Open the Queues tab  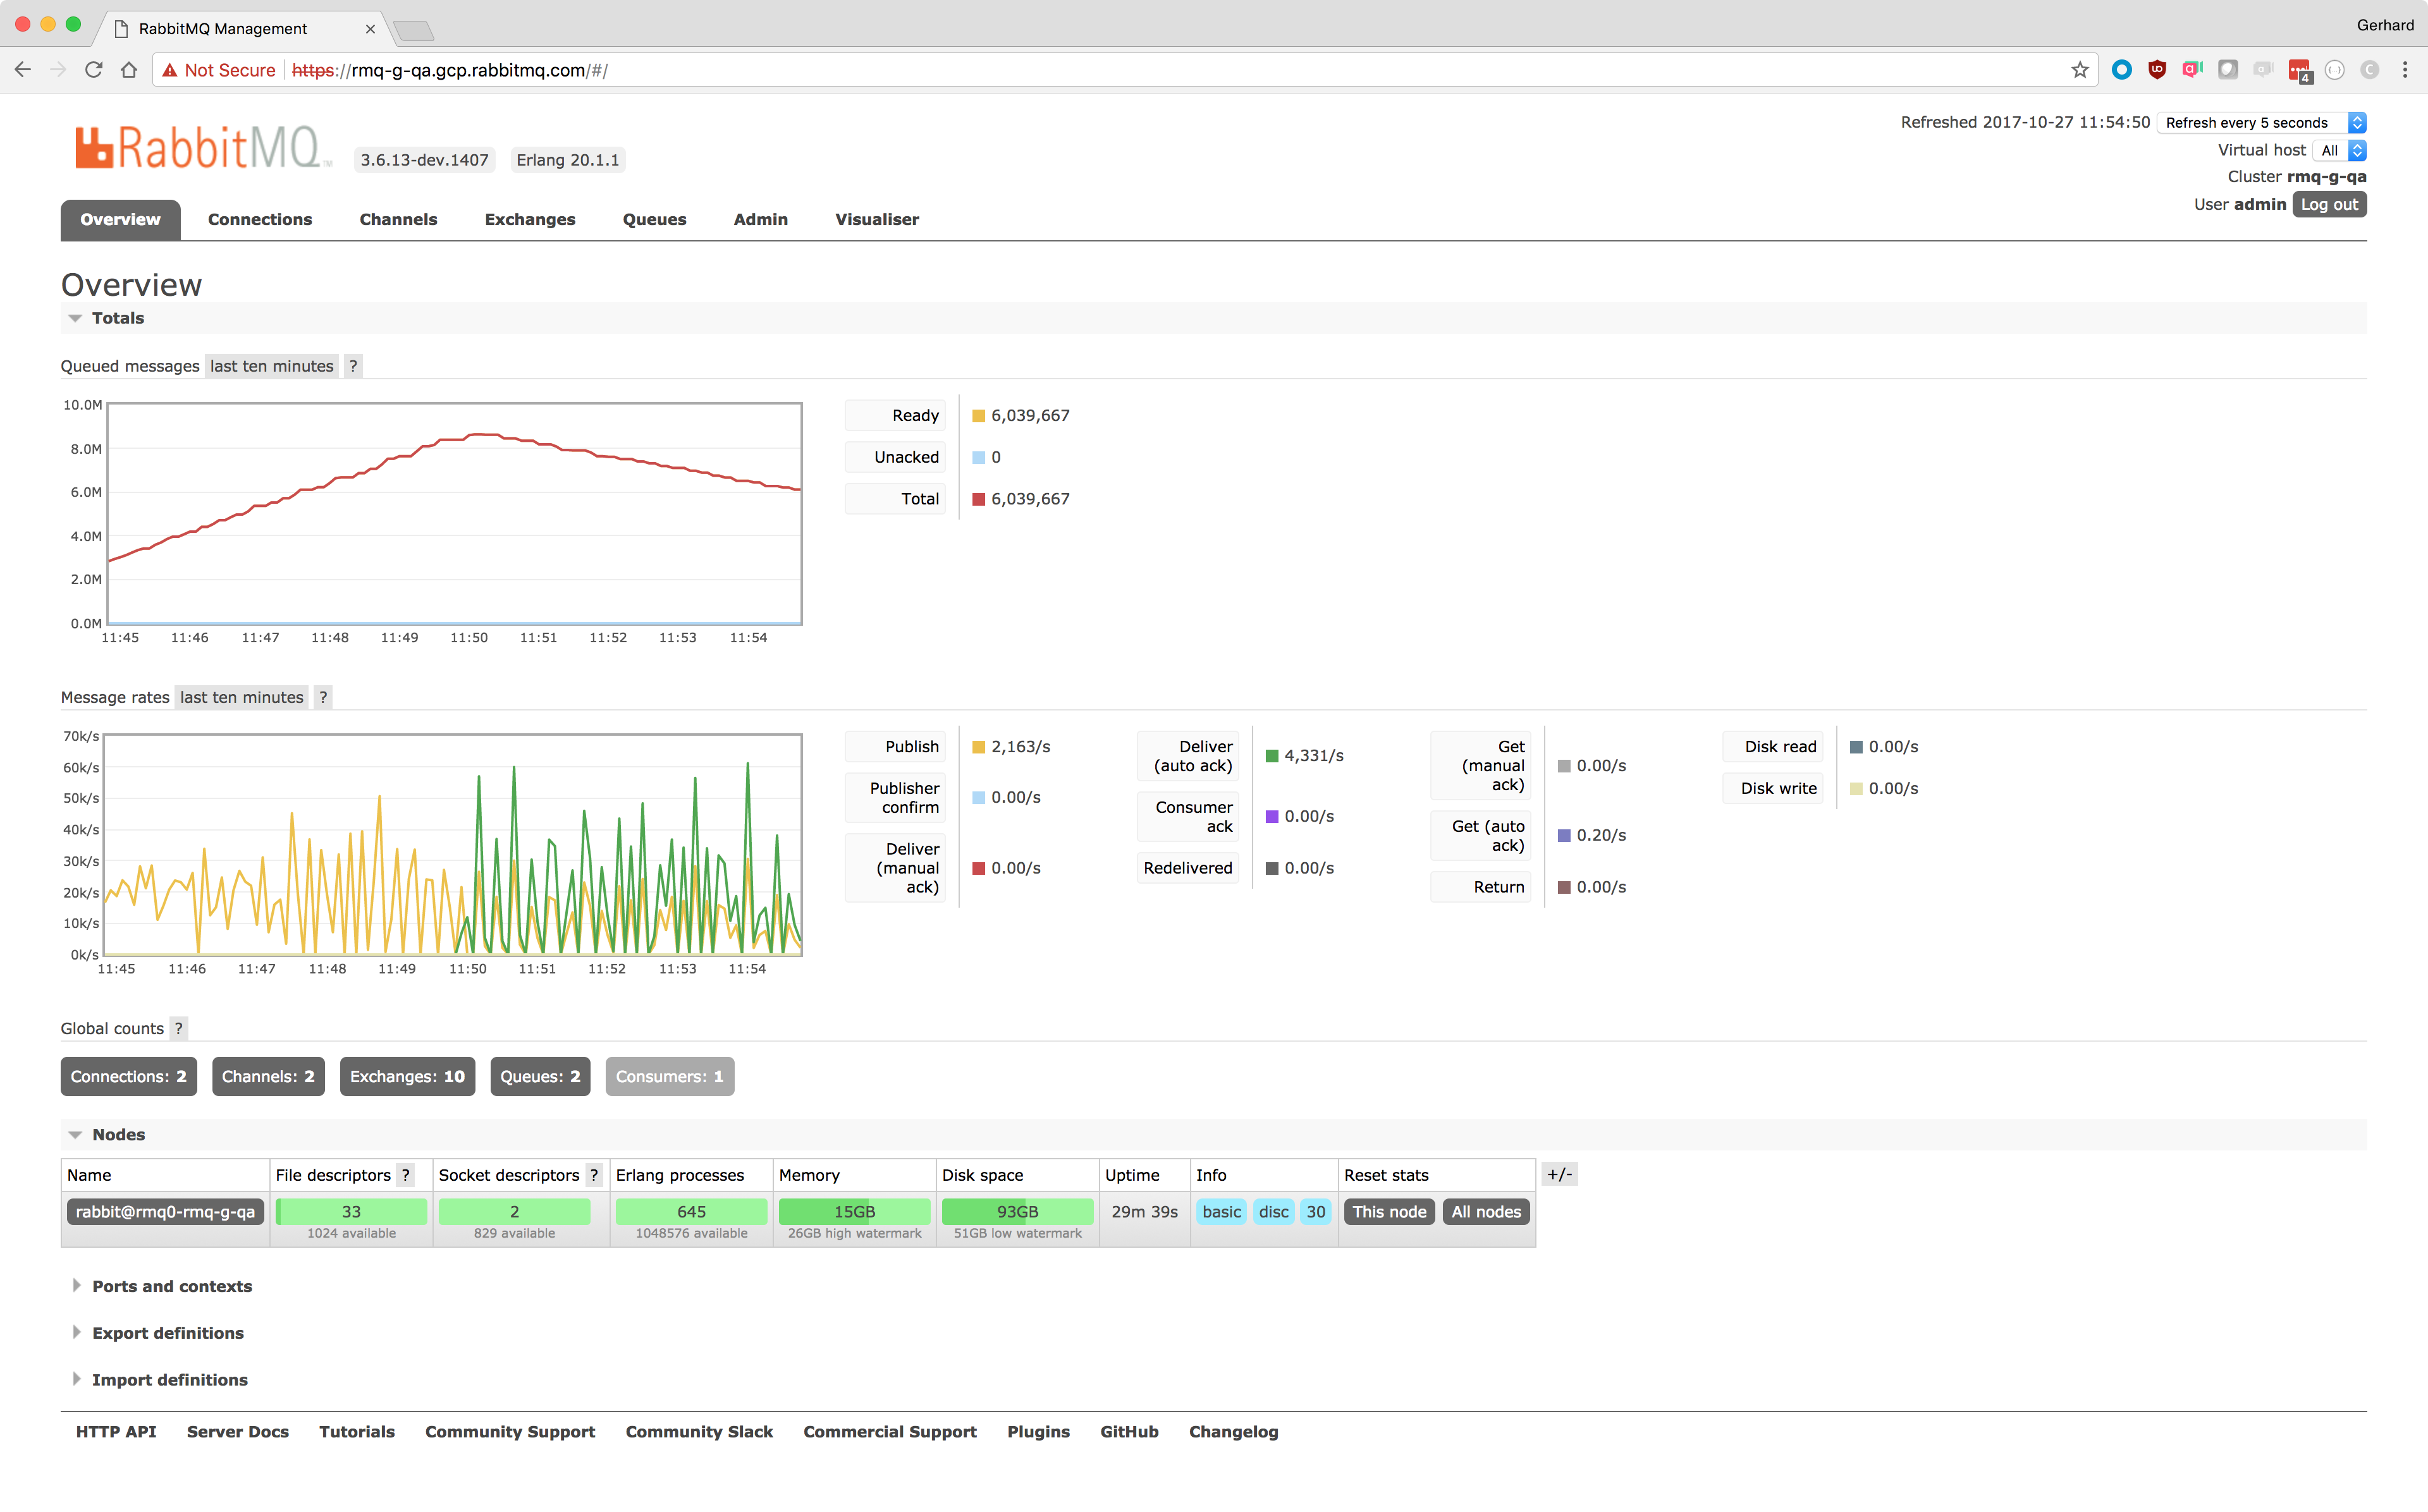(654, 219)
